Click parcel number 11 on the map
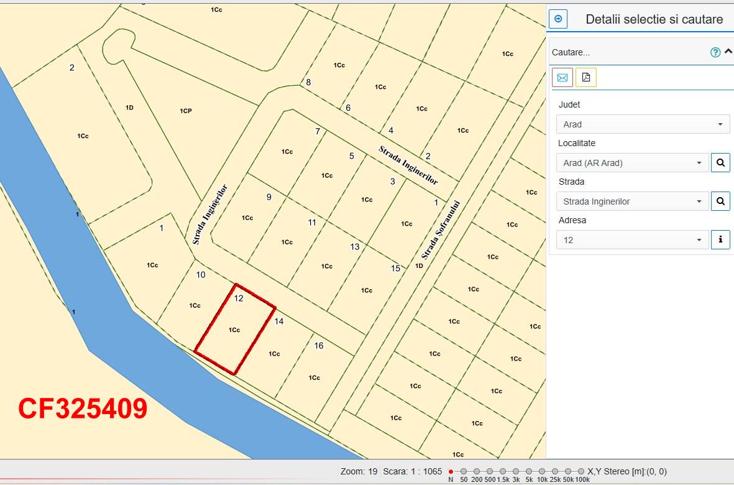This screenshot has width=734, height=485. coord(312,223)
